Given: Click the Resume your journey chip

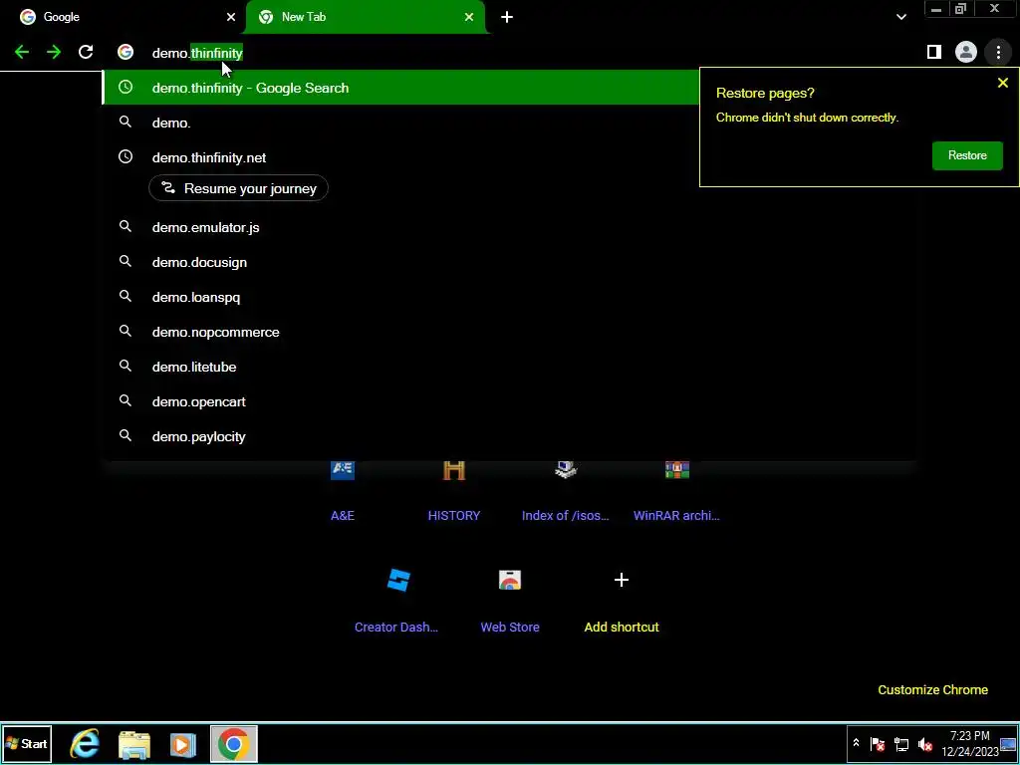Looking at the screenshot, I should (x=238, y=188).
